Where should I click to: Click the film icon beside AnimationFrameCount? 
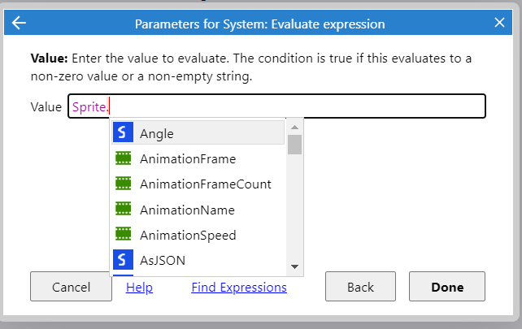123,184
